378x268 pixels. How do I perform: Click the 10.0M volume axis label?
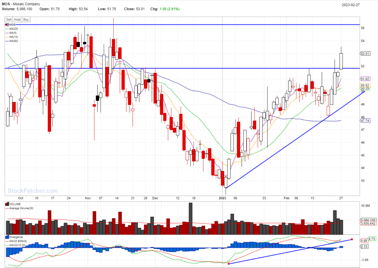click(x=365, y=206)
